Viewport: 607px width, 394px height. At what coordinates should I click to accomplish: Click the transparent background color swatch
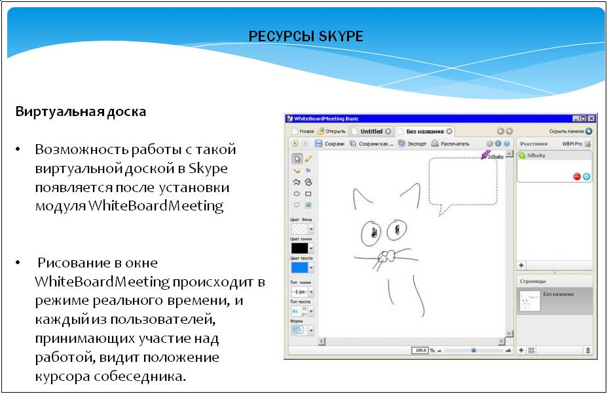(299, 229)
